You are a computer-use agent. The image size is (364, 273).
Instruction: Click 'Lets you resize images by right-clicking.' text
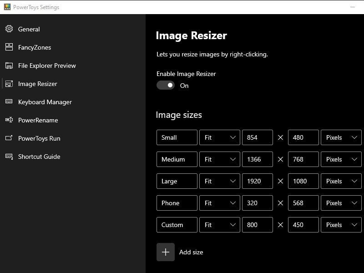point(212,54)
